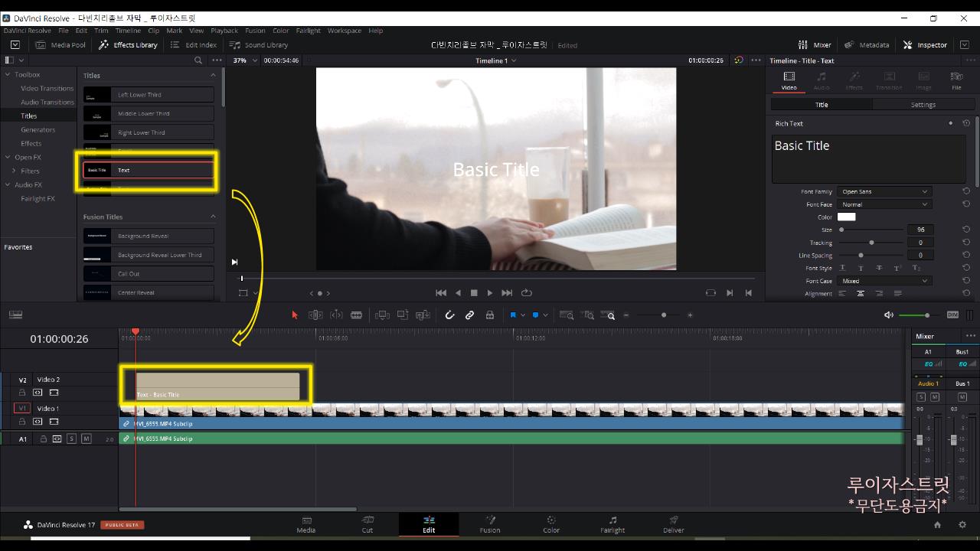Jump to first frame of the timeline

441,292
